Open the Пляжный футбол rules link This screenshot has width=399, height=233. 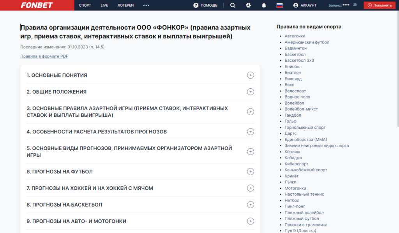(302, 219)
